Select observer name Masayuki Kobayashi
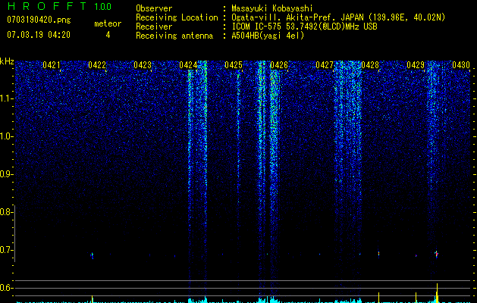Image resolution: width=477 pixels, height=303 pixels. (272, 8)
